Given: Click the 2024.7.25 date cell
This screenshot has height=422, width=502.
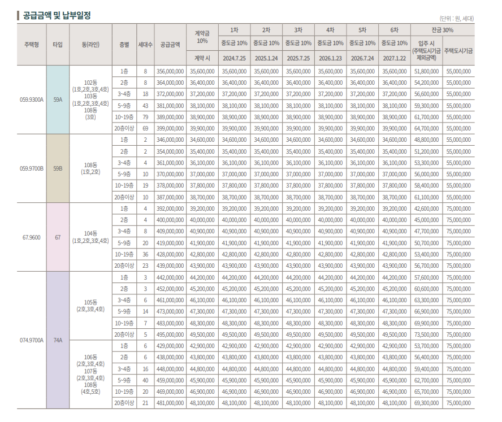Looking at the screenshot, I should coord(235,58).
